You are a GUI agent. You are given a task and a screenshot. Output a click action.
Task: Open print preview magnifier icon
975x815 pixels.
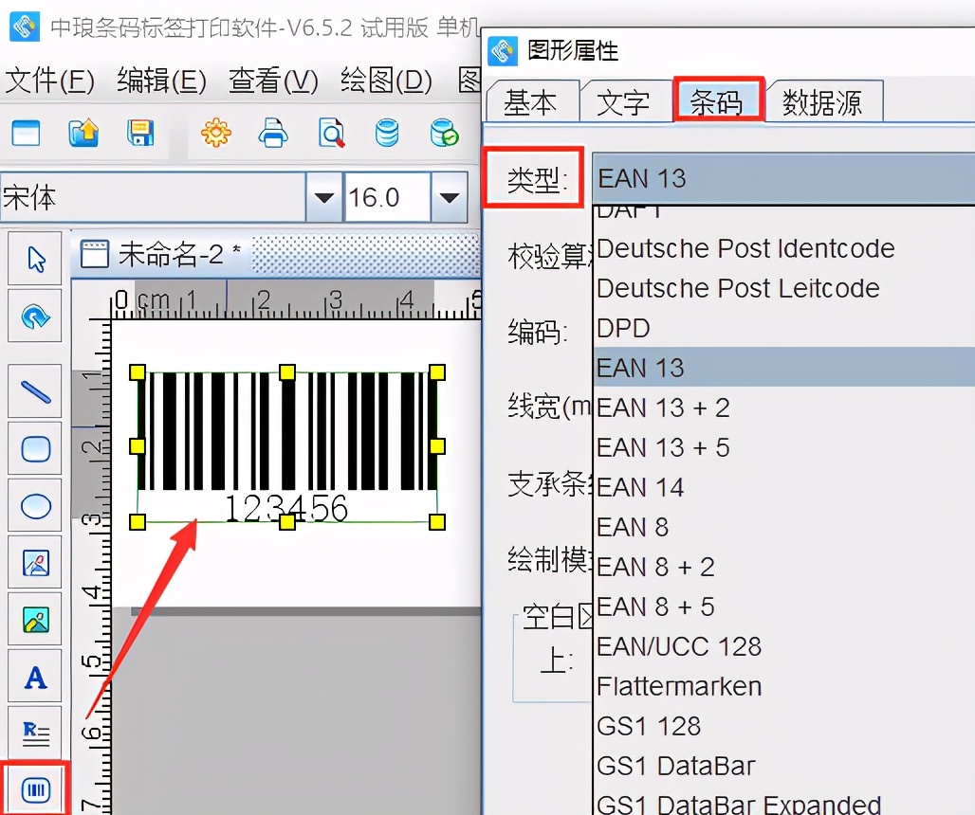click(x=331, y=133)
